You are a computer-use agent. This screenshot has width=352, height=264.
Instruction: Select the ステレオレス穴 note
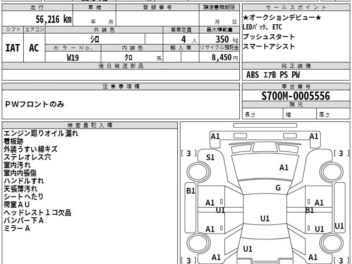coord(27,157)
